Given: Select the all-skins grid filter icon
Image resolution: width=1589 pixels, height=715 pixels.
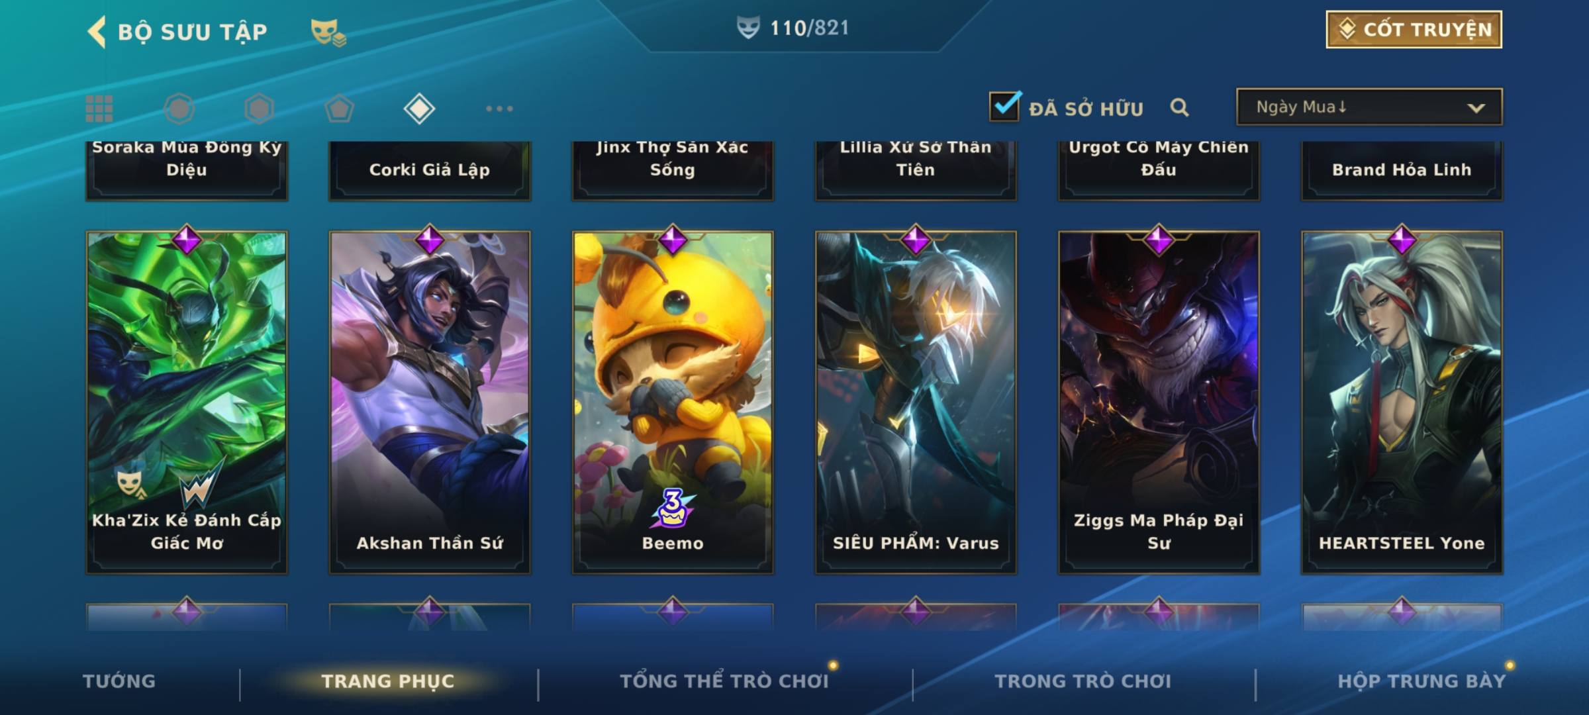Looking at the screenshot, I should click(x=99, y=109).
